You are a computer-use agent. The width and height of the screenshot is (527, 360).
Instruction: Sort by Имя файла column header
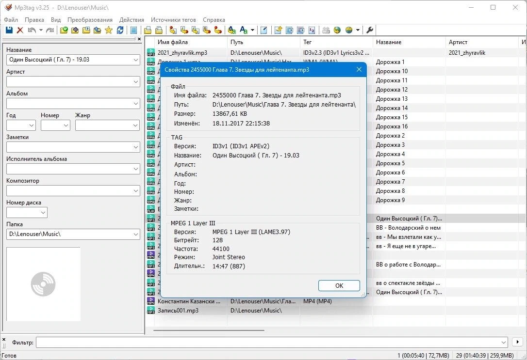pyautogui.click(x=191, y=42)
